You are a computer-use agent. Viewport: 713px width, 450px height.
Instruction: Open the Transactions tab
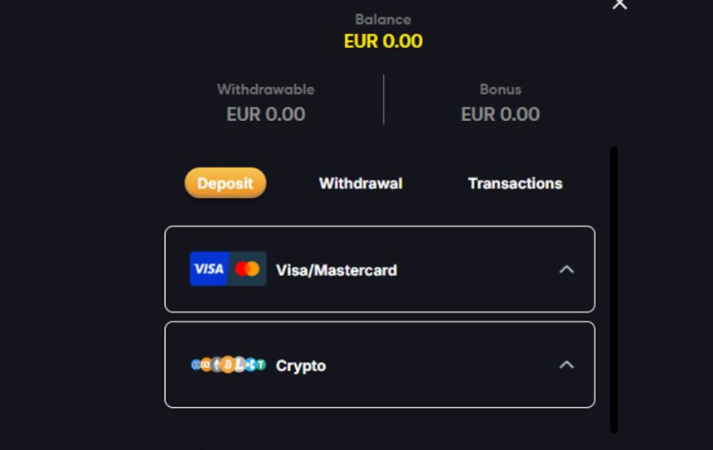click(x=515, y=183)
